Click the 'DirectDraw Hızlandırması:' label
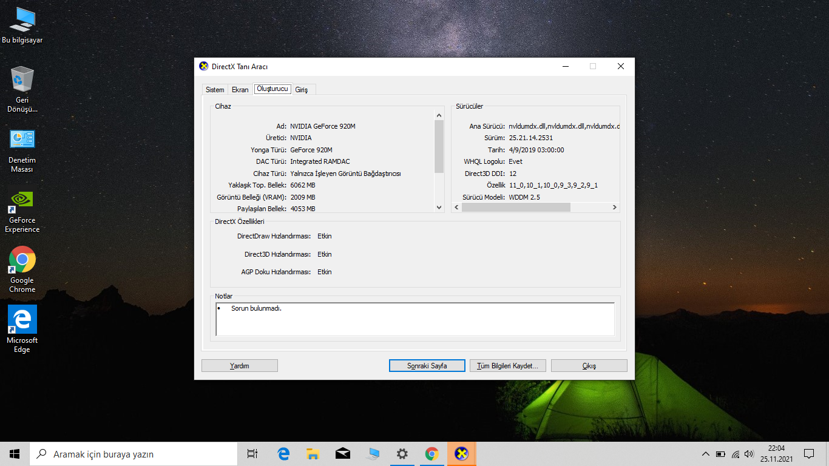 coord(274,236)
